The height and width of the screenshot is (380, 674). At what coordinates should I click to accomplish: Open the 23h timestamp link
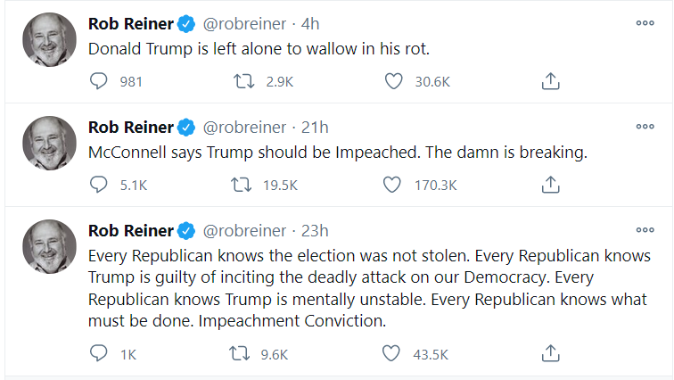[316, 230]
